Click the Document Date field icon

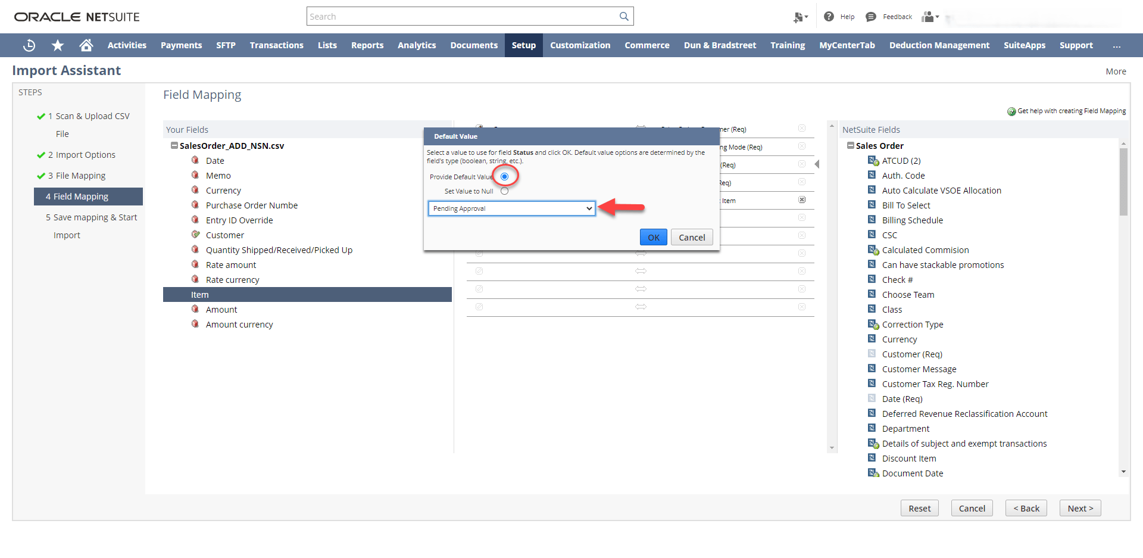point(873,473)
